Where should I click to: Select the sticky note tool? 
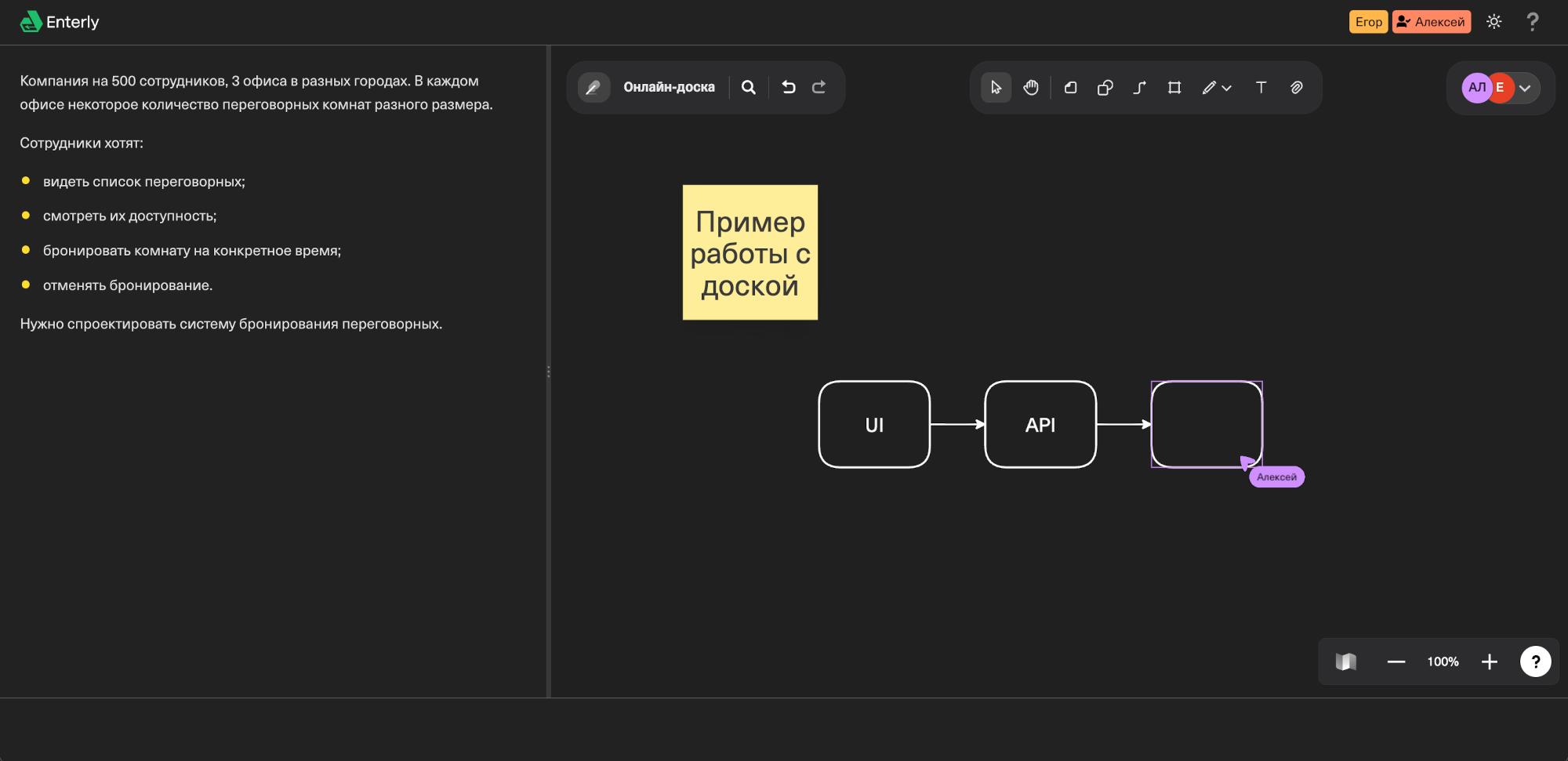coord(1070,88)
